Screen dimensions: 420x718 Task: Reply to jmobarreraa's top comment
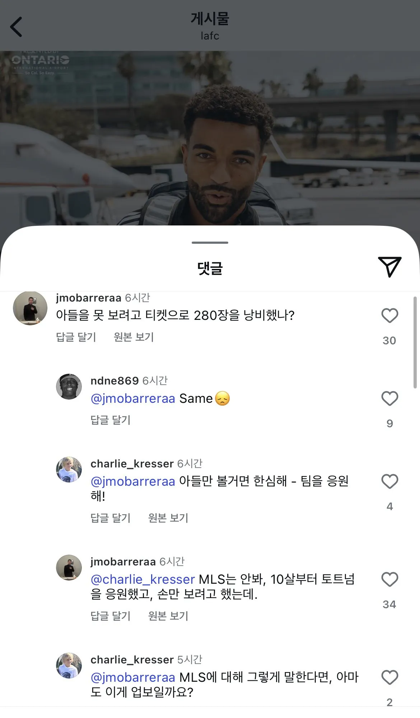coord(76,337)
